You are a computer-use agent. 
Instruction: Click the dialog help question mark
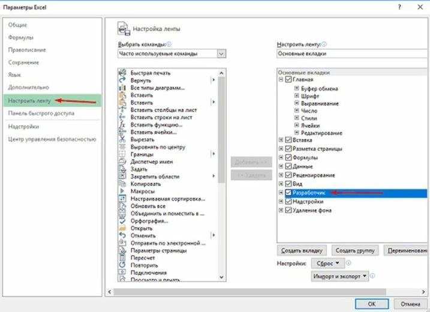tap(399, 7)
